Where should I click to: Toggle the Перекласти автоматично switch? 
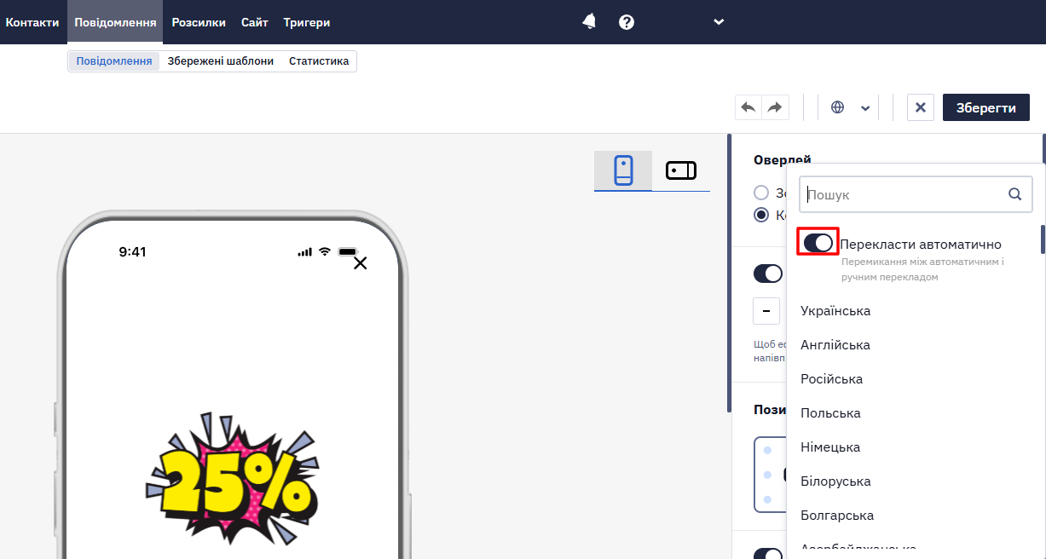coord(818,243)
